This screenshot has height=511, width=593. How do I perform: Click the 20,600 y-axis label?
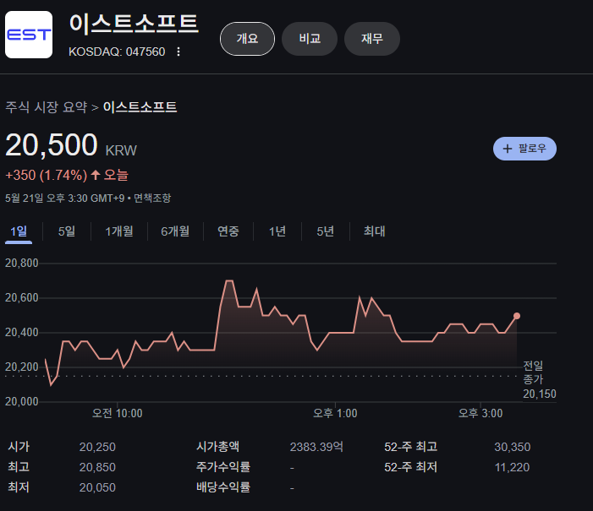[21, 297]
